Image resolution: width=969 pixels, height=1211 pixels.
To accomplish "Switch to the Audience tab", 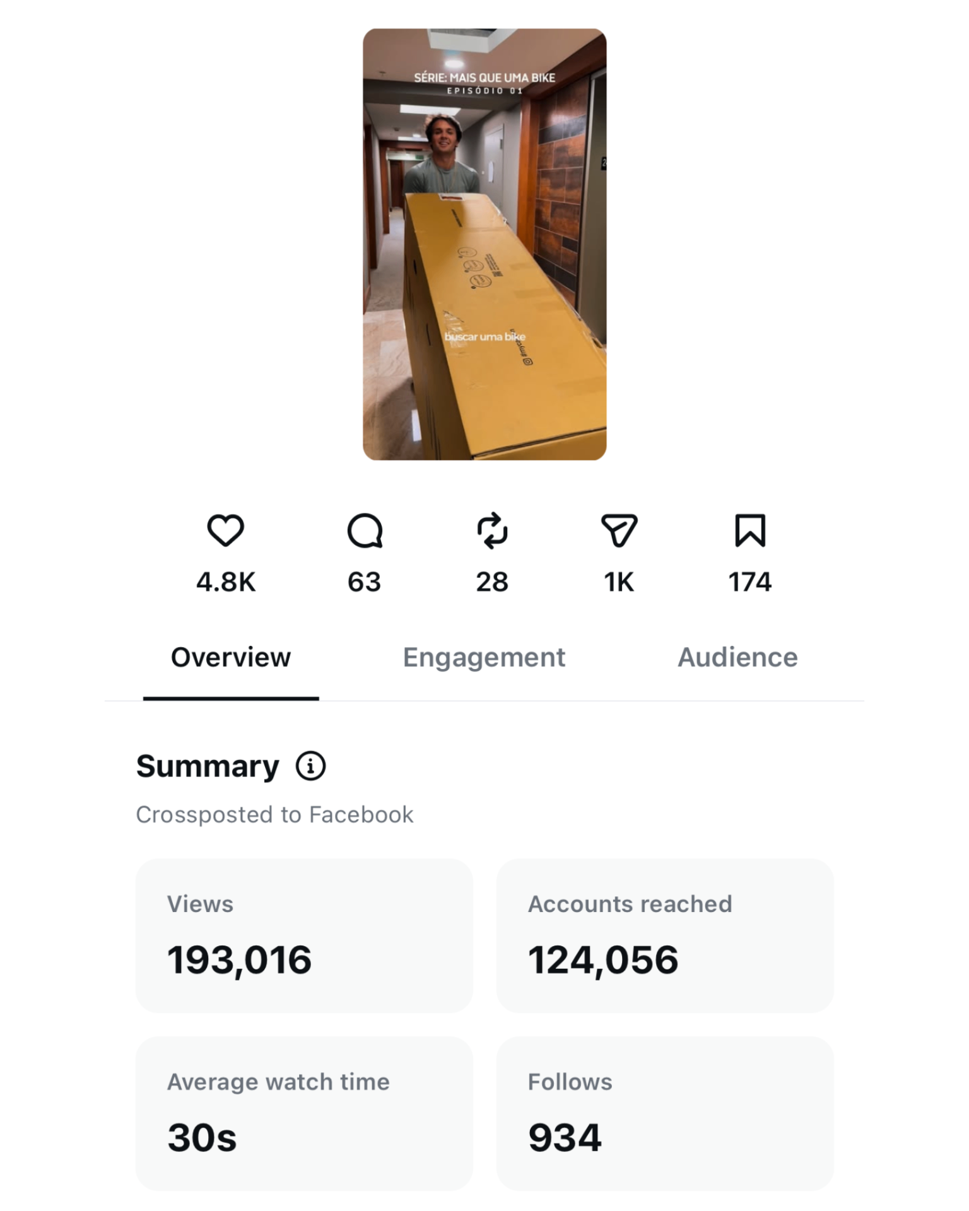I will 737,657.
